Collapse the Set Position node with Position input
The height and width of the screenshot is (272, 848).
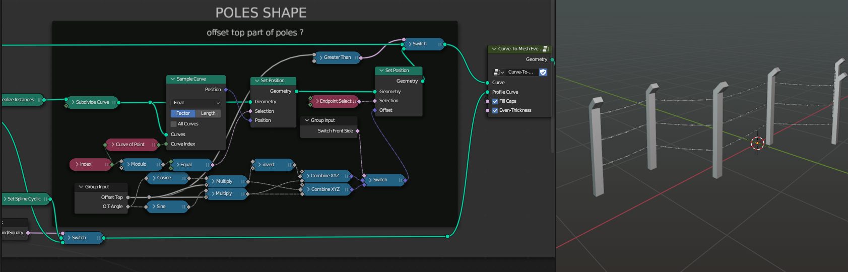(257, 81)
